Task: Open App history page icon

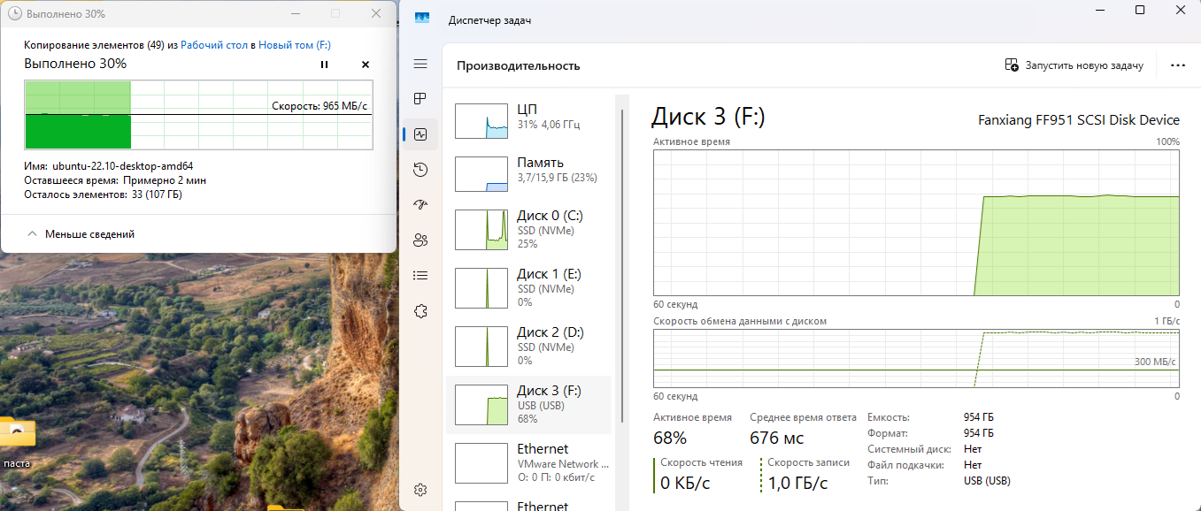Action: (x=420, y=170)
